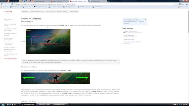Click the taskbar clock

click(x=185, y=105)
